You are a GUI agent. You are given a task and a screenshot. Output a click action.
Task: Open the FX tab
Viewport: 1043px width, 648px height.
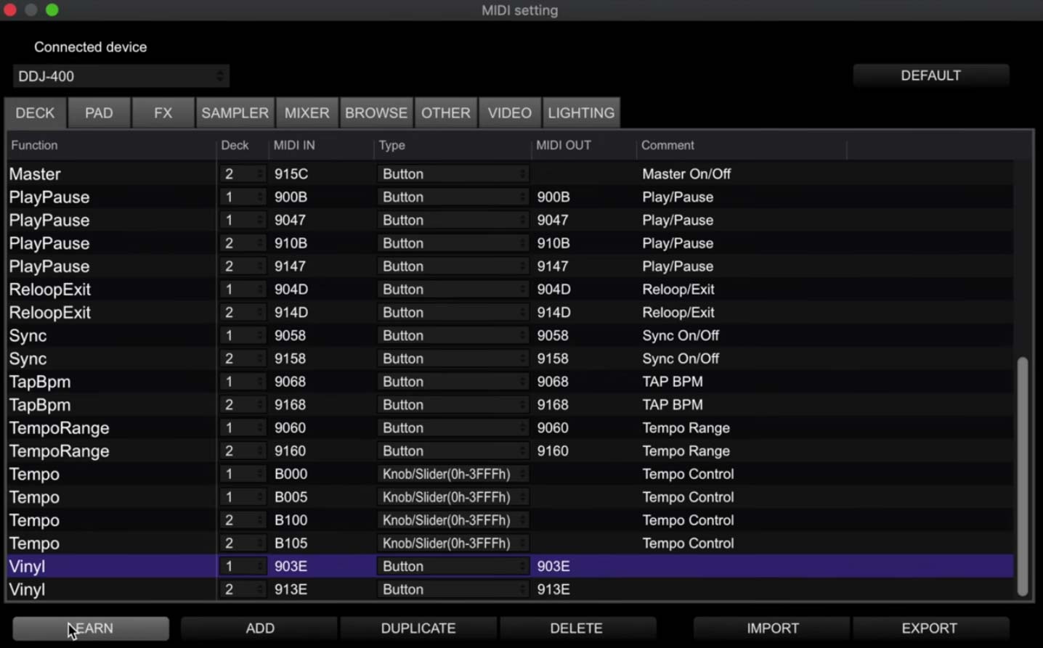(163, 113)
